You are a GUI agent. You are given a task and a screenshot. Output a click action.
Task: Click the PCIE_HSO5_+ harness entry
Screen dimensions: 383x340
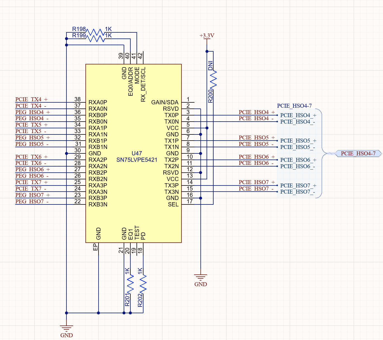click(x=298, y=141)
